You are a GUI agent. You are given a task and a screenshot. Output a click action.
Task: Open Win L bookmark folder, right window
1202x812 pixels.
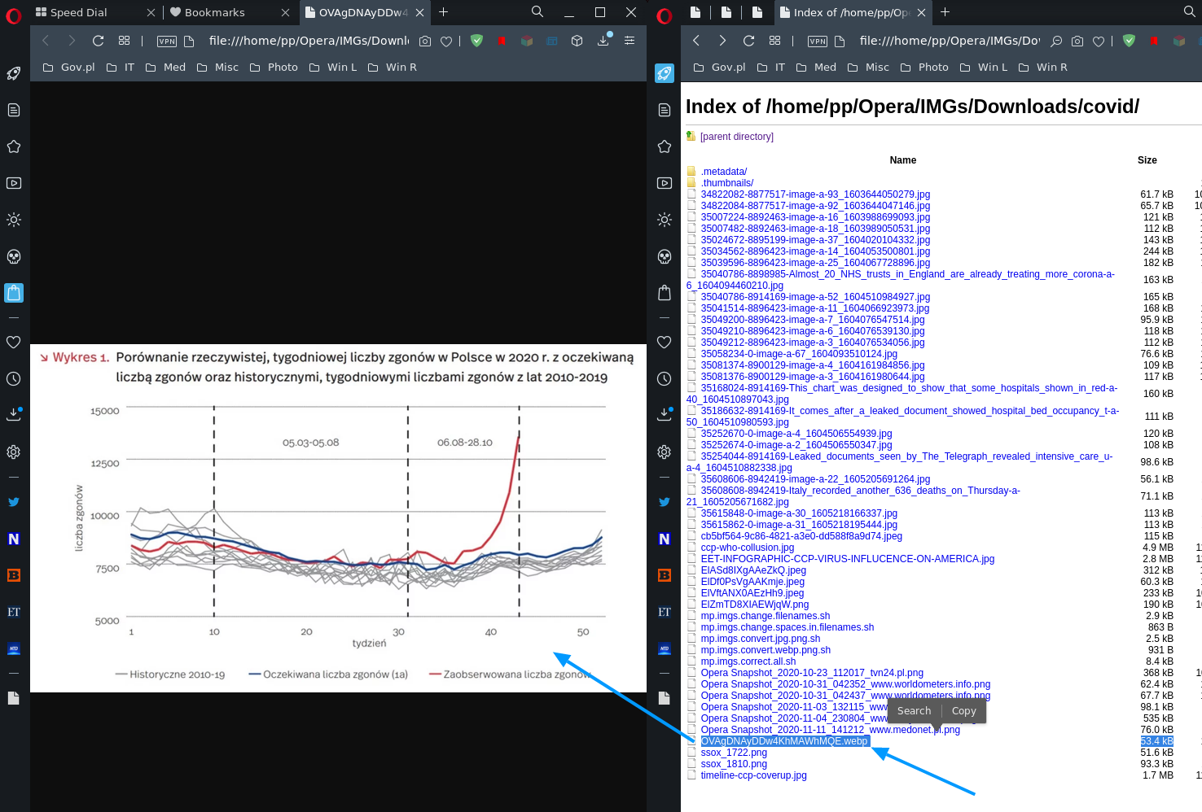[984, 68]
